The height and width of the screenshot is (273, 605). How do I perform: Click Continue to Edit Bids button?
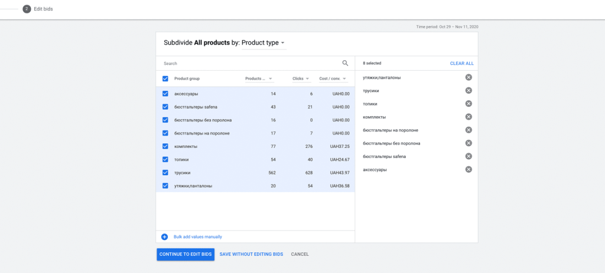(x=186, y=254)
